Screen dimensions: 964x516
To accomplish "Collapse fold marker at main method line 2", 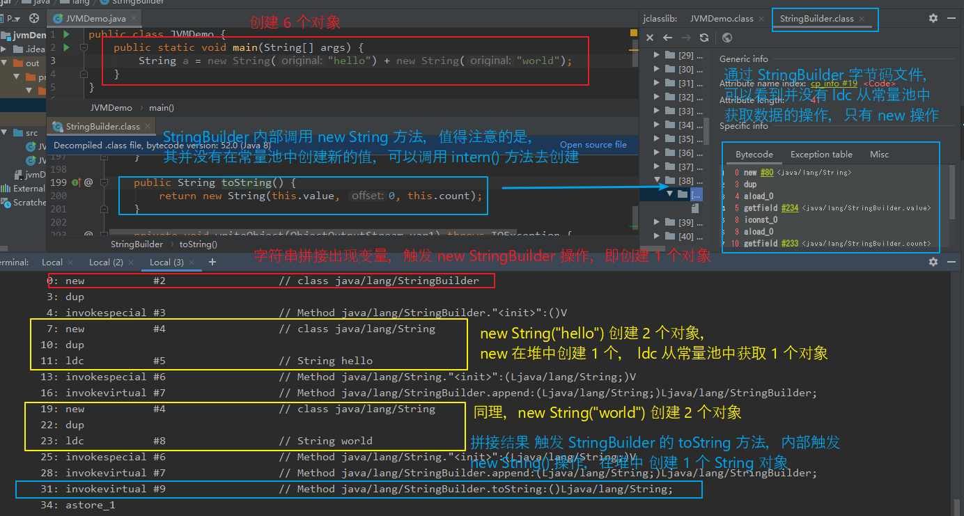I will point(84,47).
